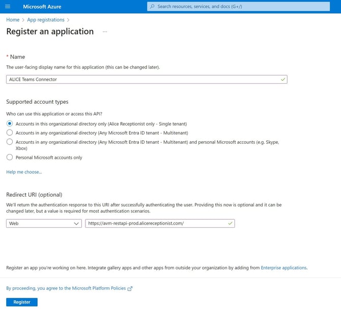Click the Register button

click(x=22, y=302)
